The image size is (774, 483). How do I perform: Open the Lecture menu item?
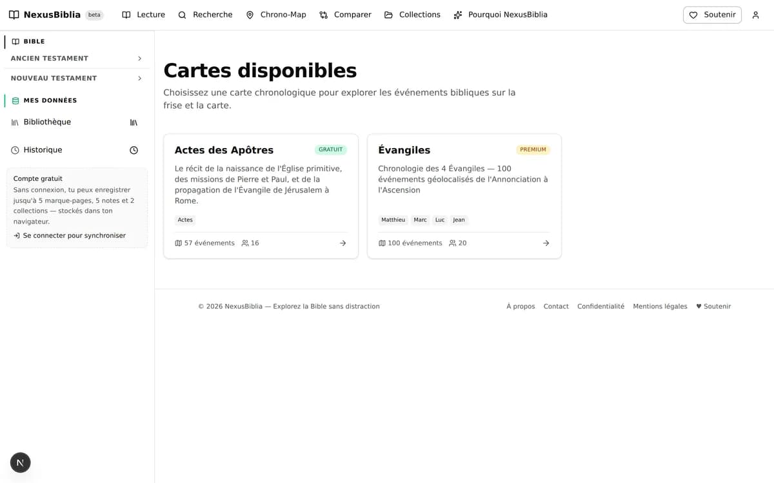click(143, 15)
